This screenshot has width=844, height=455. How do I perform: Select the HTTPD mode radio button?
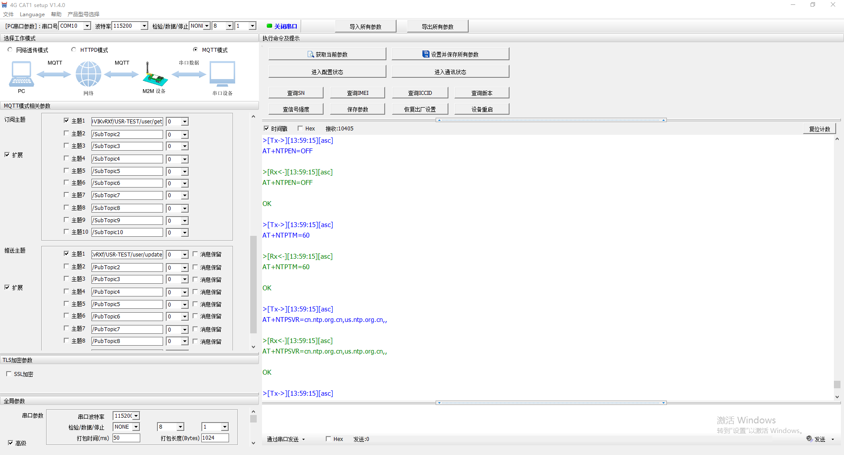click(x=74, y=50)
